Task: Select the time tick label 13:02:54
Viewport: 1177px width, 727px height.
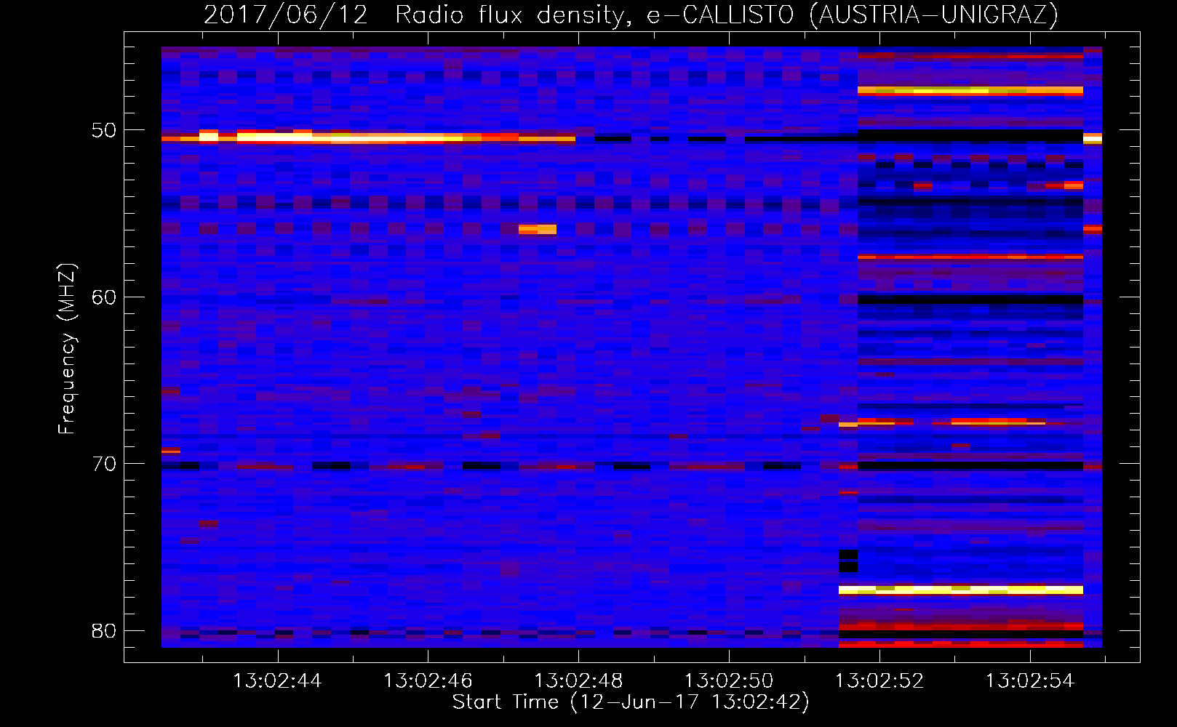Action: point(1030,681)
